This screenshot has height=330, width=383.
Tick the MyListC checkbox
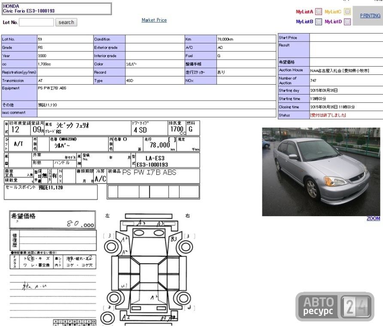coord(347,12)
